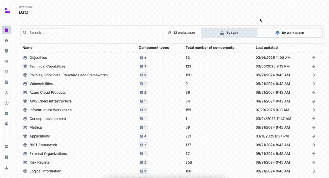Click inside the Search field

pos(45,32)
